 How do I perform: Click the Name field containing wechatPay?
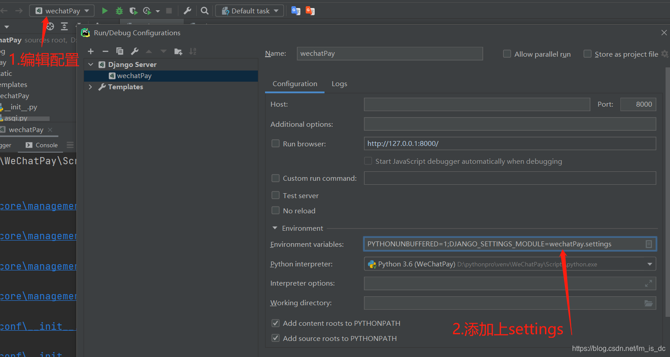coord(390,54)
